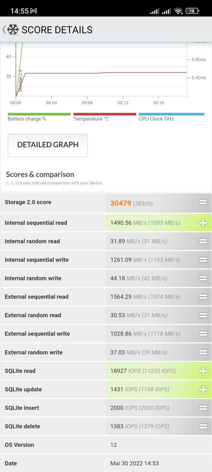Tap the External sequential read row

[106, 296]
